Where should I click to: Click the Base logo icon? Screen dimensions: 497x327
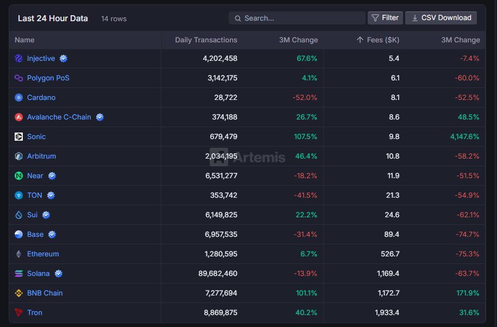point(18,235)
